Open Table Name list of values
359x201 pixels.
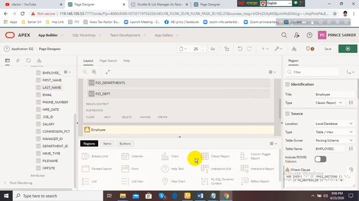click(351, 149)
